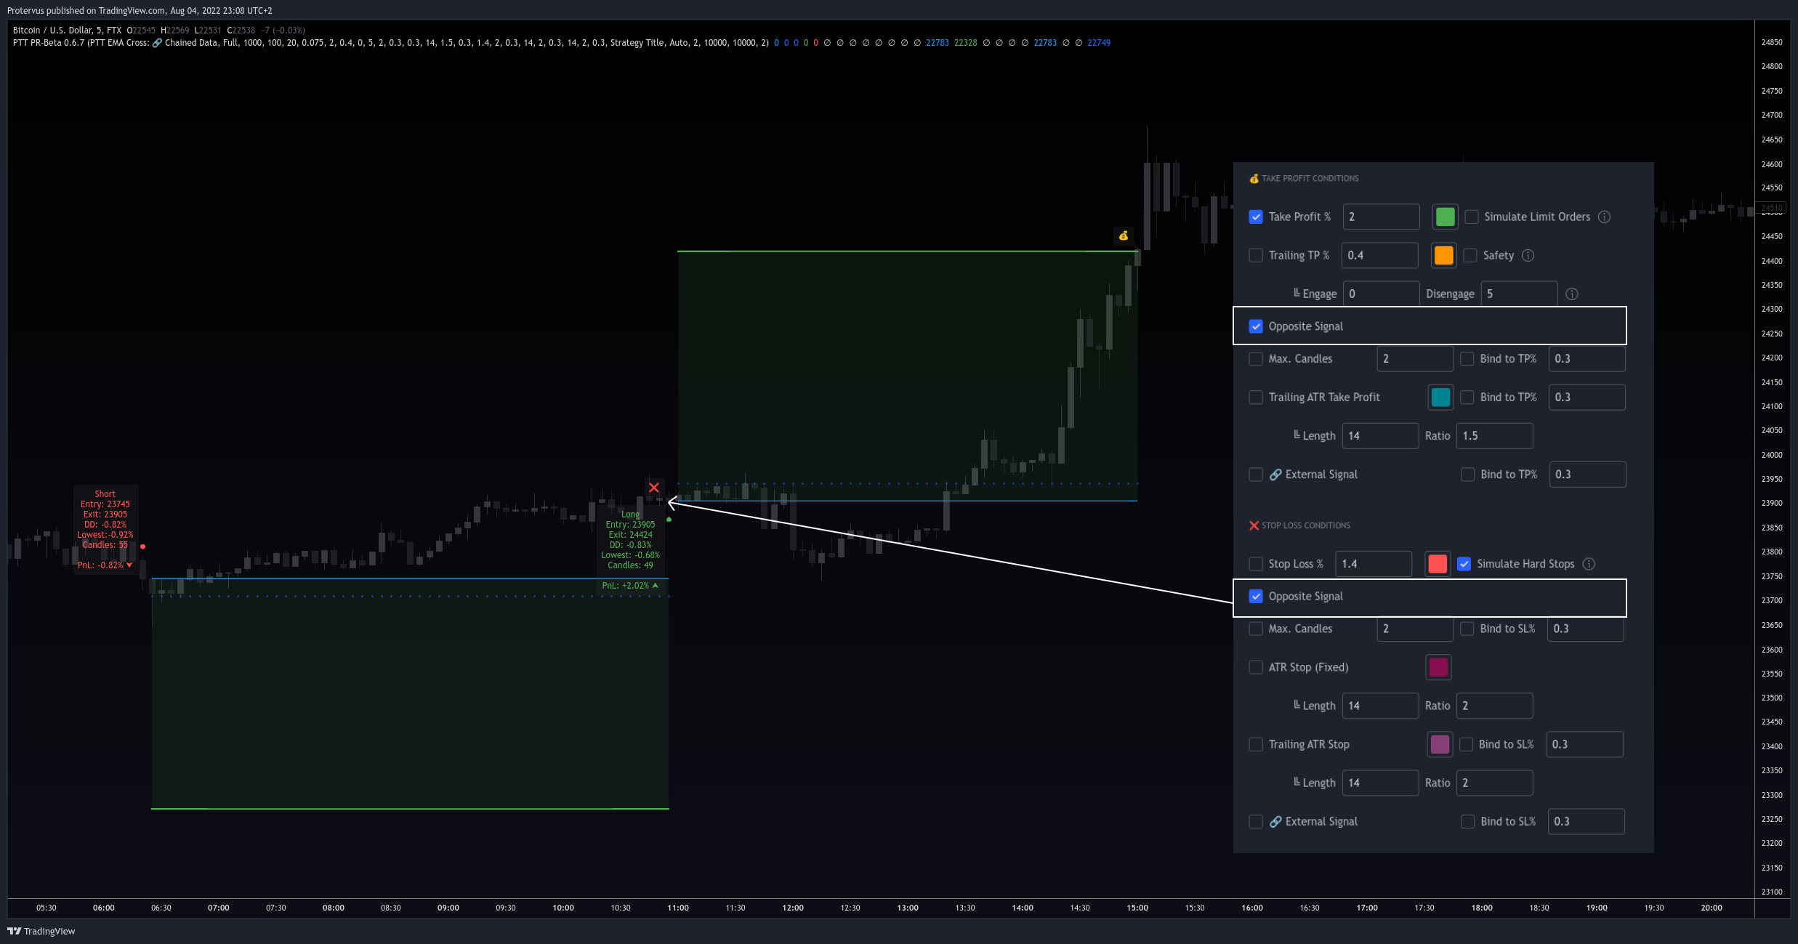The width and height of the screenshot is (1798, 944).
Task: Click the PTT PR-Beta 0.6.7 indicator title
Action: click(49, 43)
